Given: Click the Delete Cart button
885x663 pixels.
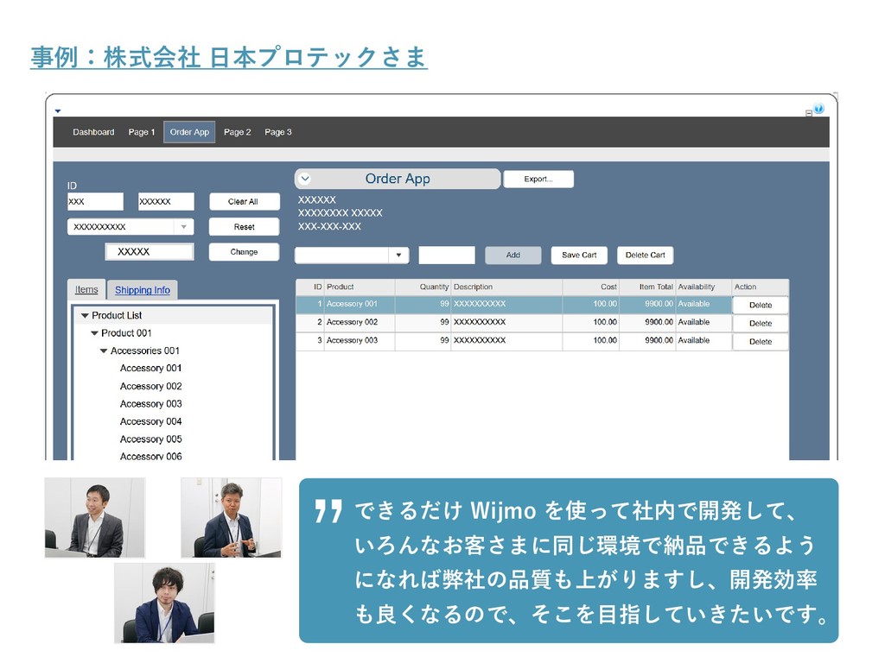Looking at the screenshot, I should tap(645, 255).
